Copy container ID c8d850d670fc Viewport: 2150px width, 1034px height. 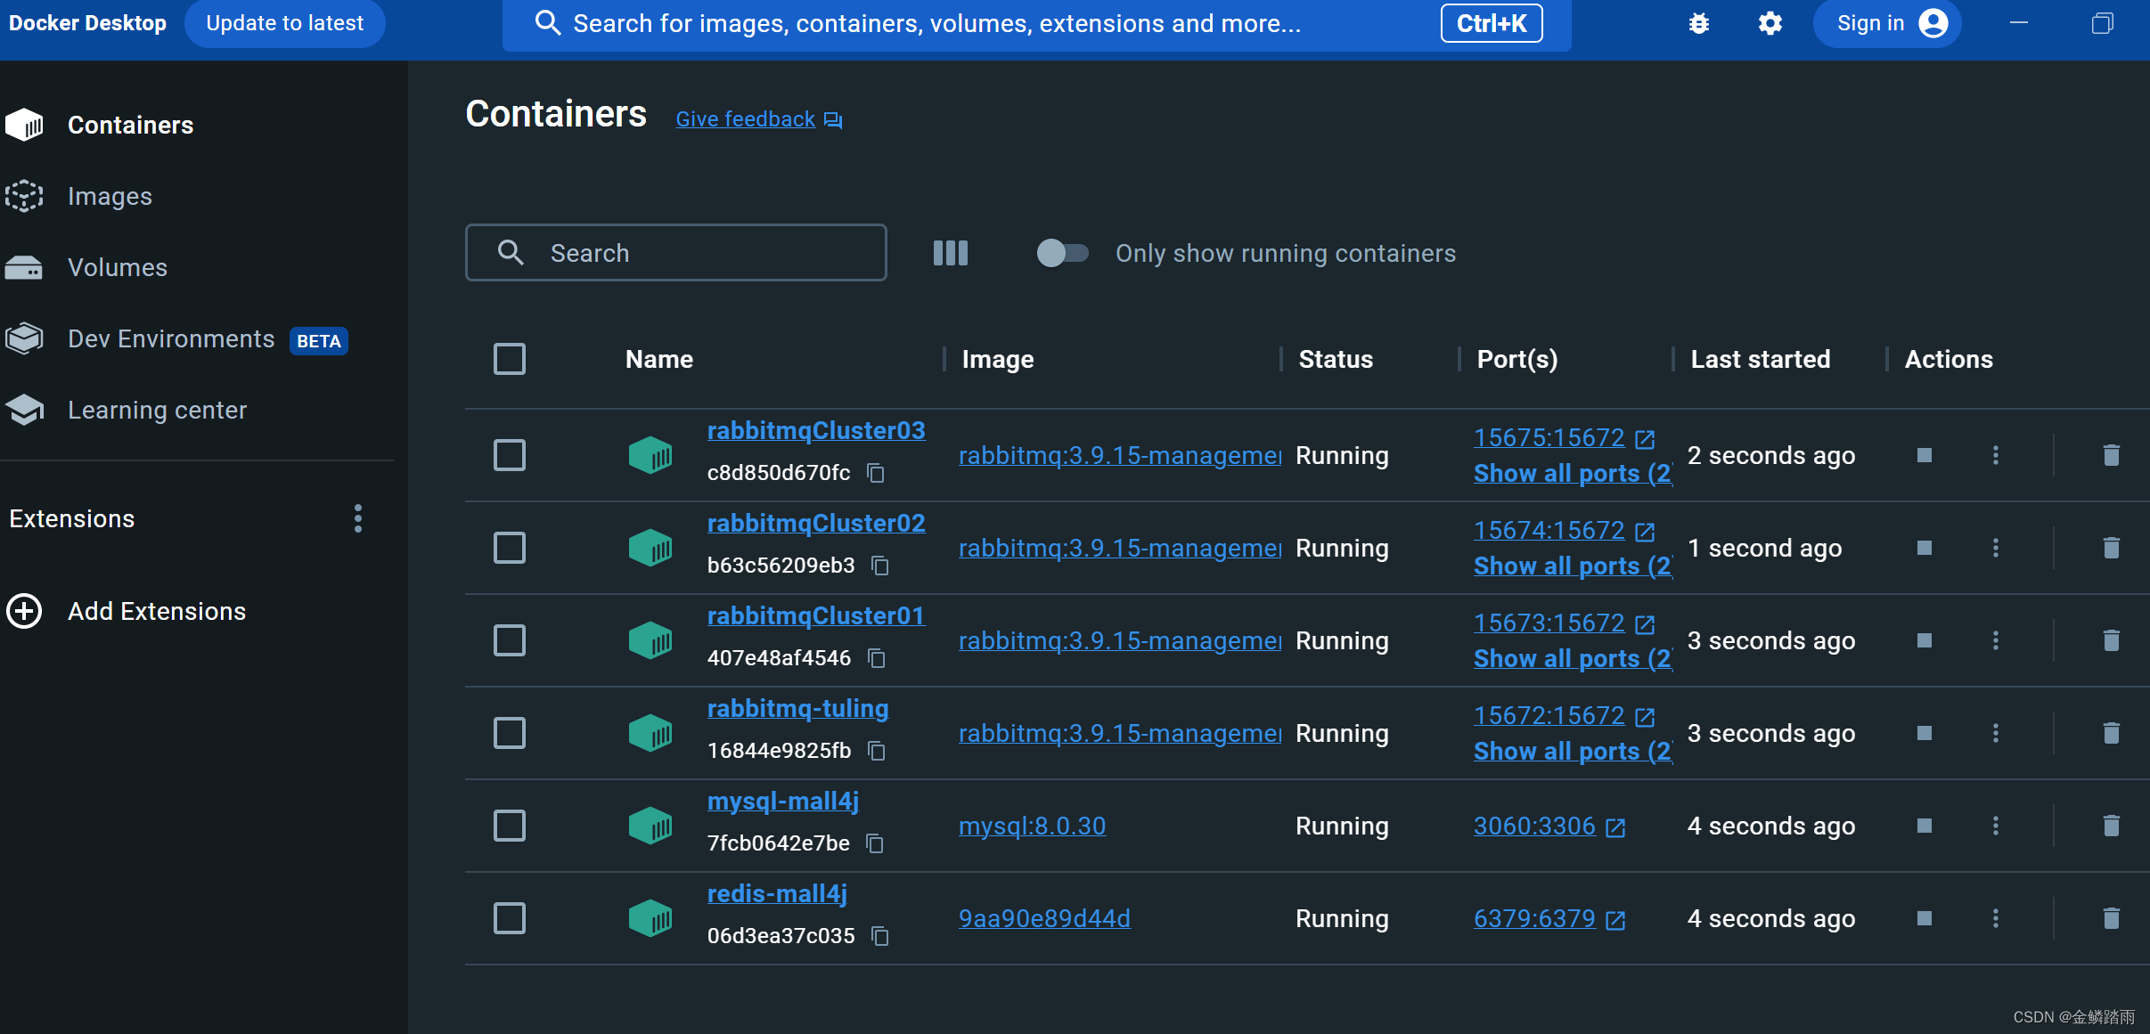click(x=877, y=473)
